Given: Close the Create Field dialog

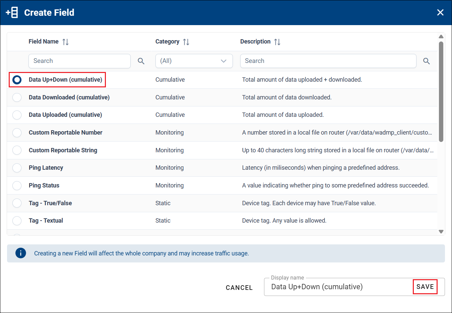Looking at the screenshot, I should (440, 12).
